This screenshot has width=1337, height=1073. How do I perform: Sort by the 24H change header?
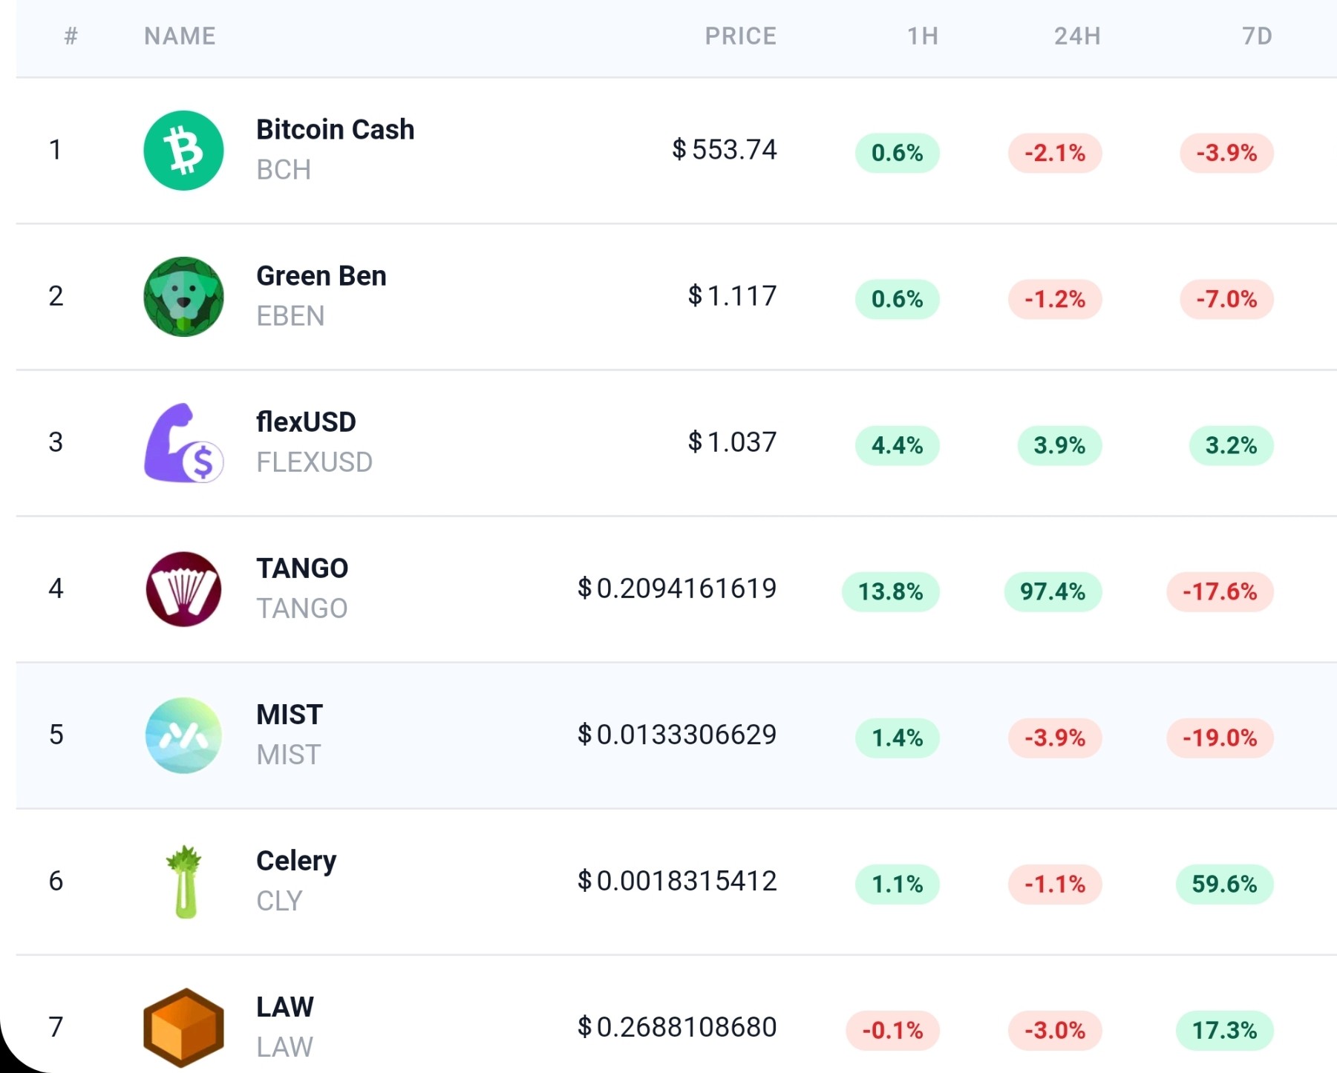tap(1077, 36)
